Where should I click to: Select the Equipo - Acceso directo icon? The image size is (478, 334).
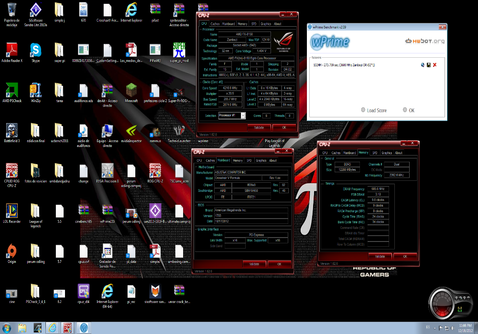point(107,135)
